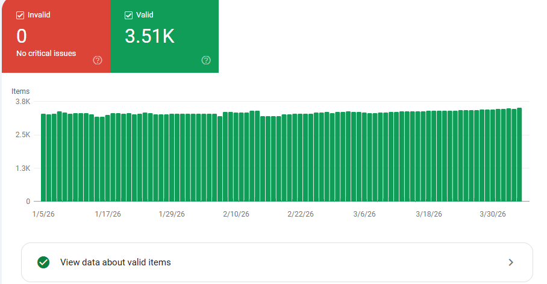547x284 pixels.
Task: Click the green checkmark beside valid items
Action: pyautogui.click(x=43, y=262)
